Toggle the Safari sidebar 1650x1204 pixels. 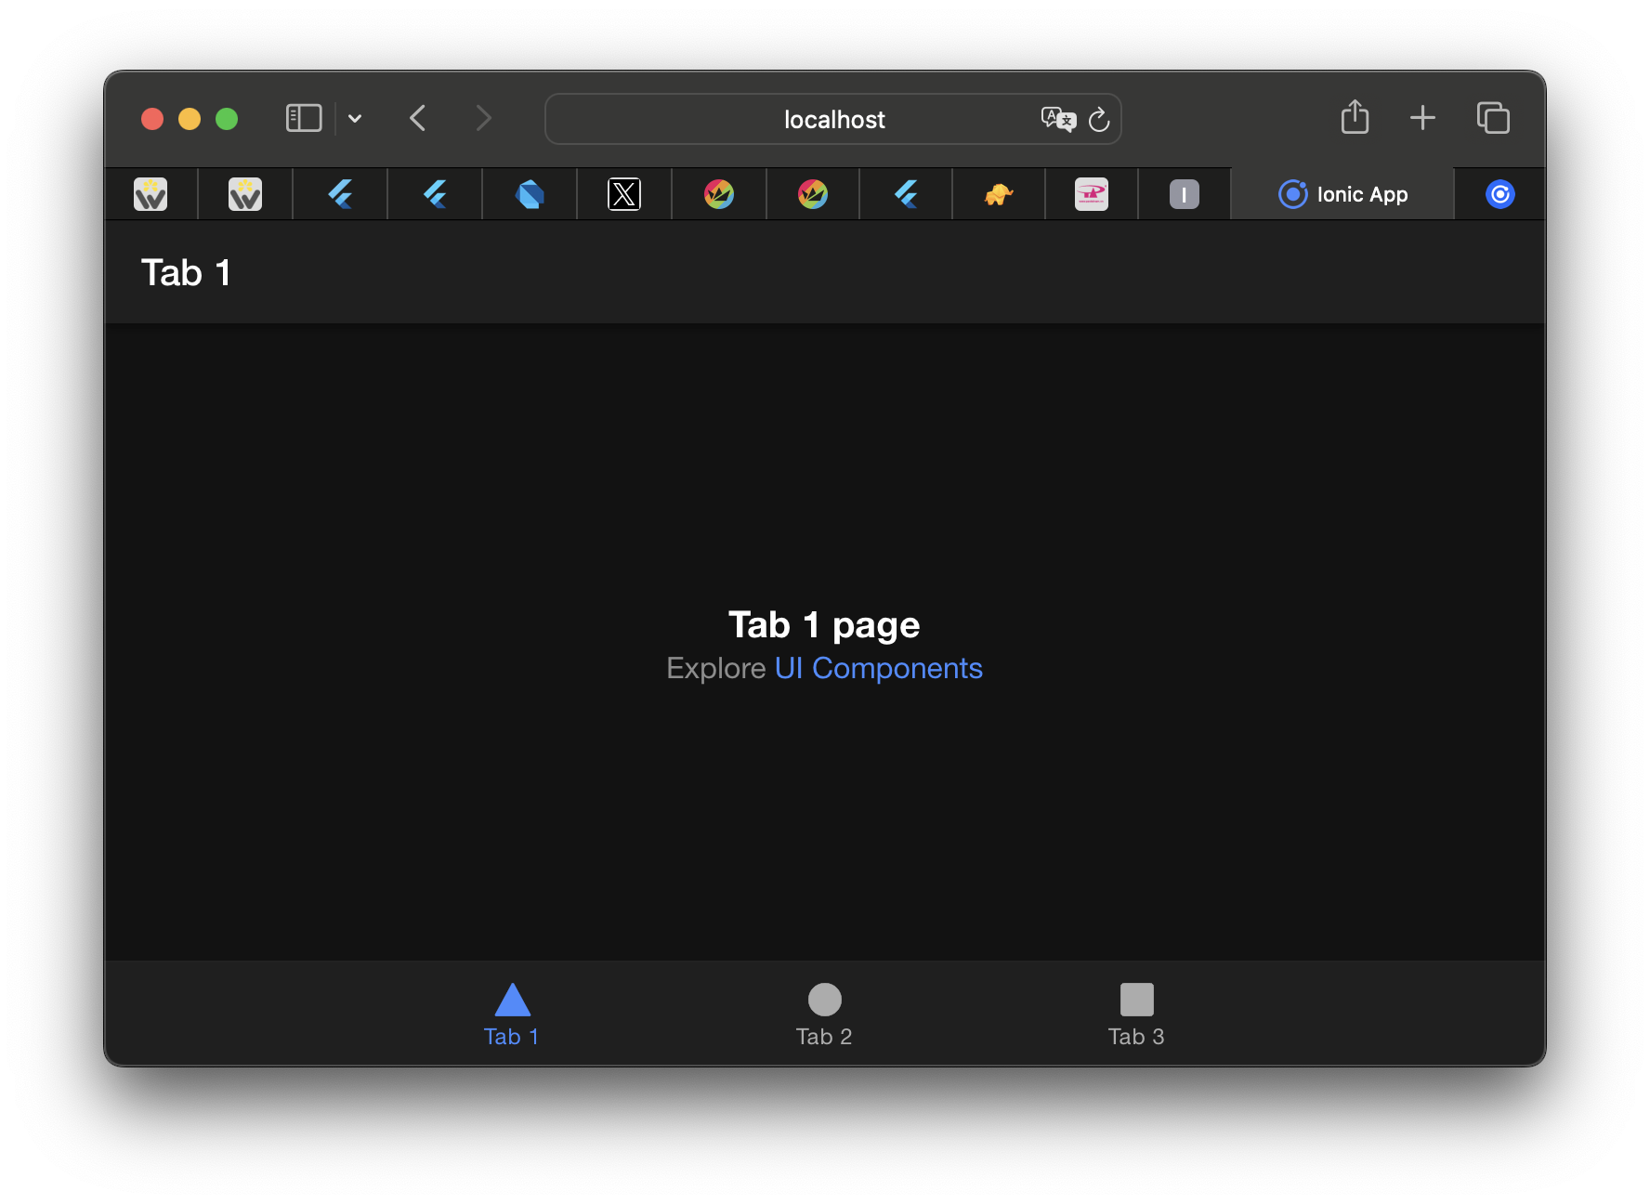[303, 119]
